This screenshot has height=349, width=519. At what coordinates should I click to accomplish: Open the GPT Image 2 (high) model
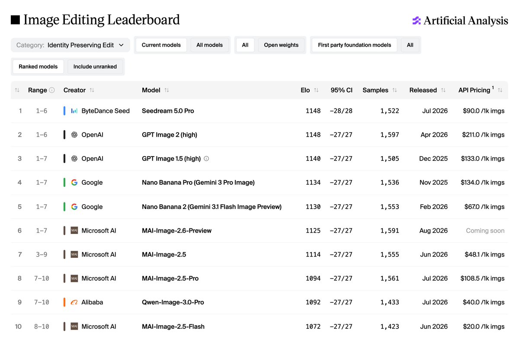pos(170,135)
